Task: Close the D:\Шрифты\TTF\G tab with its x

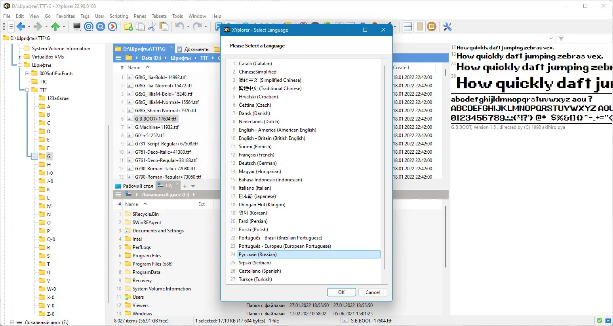Action: 171,47
